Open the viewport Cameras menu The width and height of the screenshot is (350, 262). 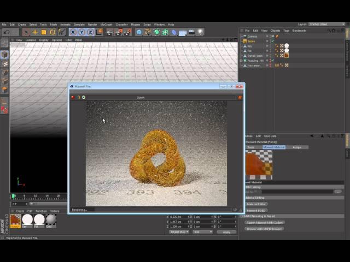point(31,40)
